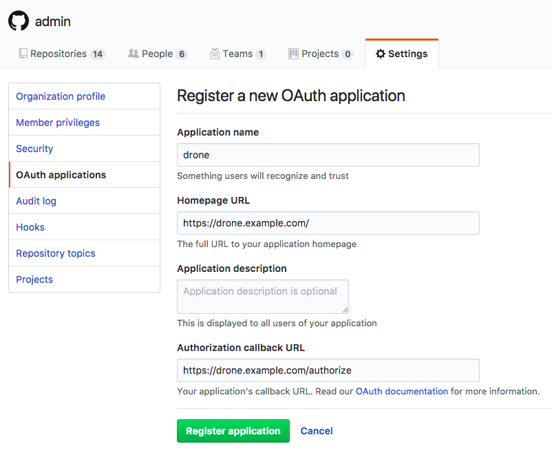Click the Settings gear icon
Viewport: 552px width, 455px height.
click(x=381, y=53)
